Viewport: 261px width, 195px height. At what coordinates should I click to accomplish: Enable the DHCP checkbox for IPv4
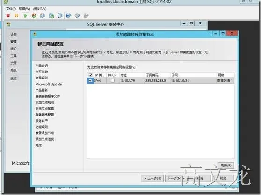pos(113,81)
